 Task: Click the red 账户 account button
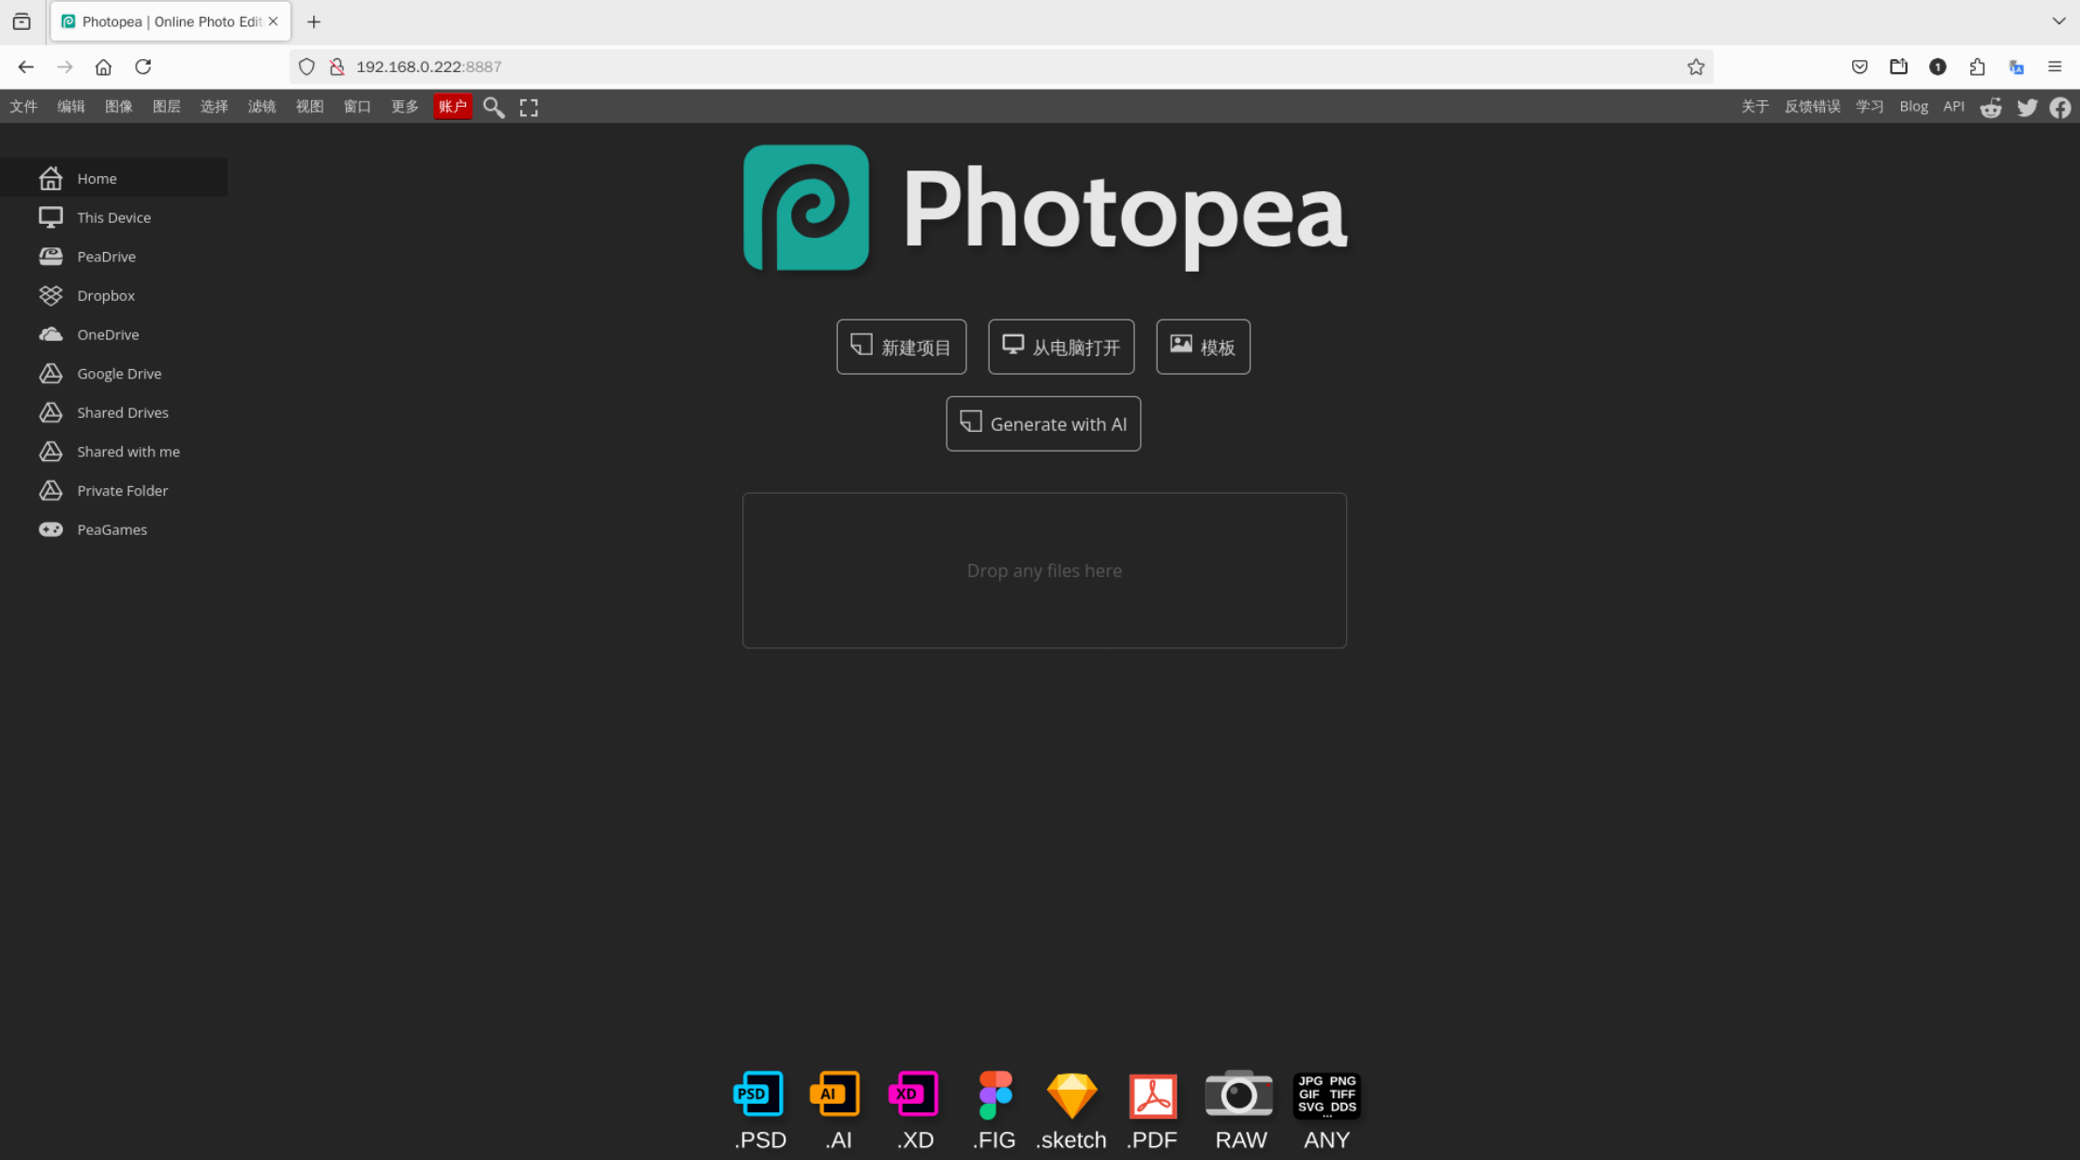(x=452, y=107)
